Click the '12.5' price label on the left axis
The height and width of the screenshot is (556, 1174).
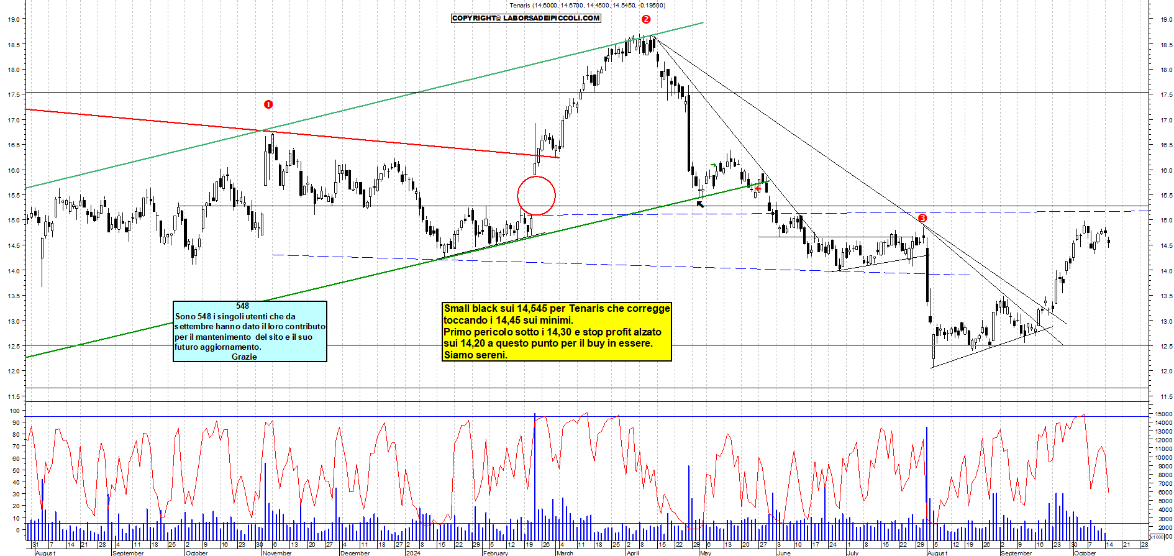click(x=13, y=346)
